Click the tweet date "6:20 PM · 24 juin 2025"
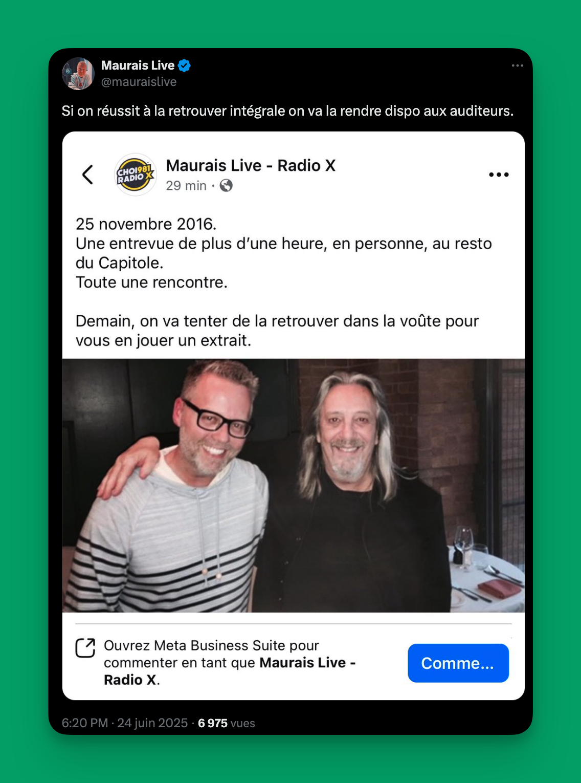The image size is (581, 783). coord(125,723)
